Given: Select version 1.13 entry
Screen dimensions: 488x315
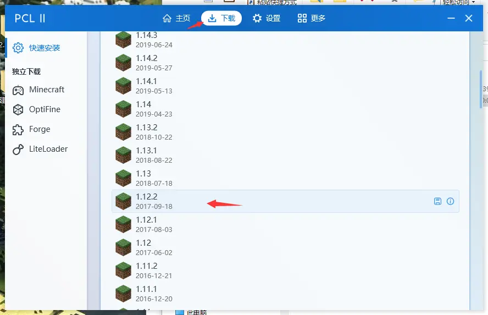Looking at the screenshot, I should (285, 178).
